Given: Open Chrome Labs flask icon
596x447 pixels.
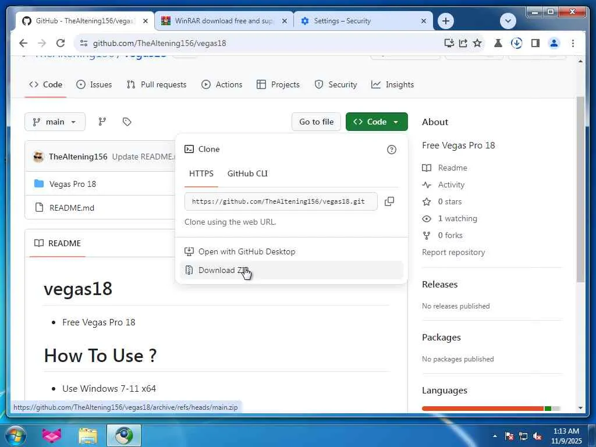Looking at the screenshot, I should click(x=498, y=43).
